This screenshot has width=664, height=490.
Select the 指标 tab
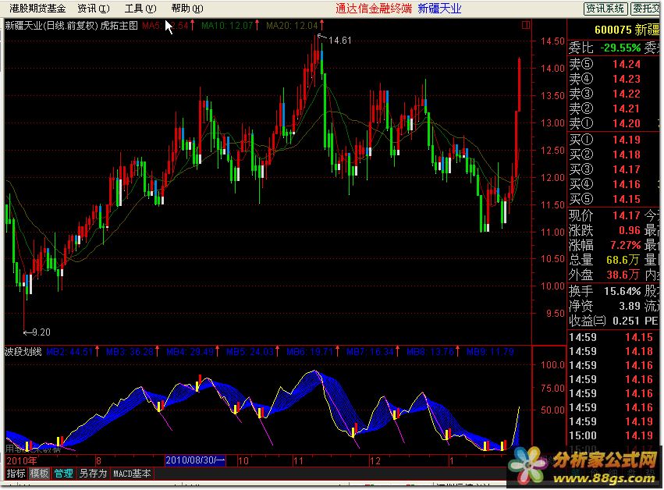click(x=16, y=473)
